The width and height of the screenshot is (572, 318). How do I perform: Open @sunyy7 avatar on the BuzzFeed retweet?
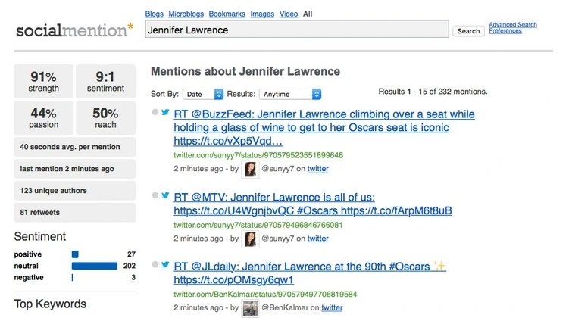pyautogui.click(x=250, y=169)
